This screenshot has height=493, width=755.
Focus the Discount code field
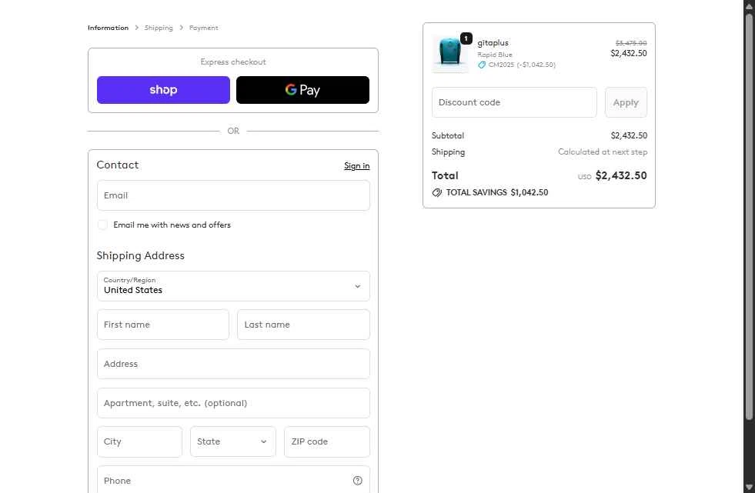tap(514, 102)
